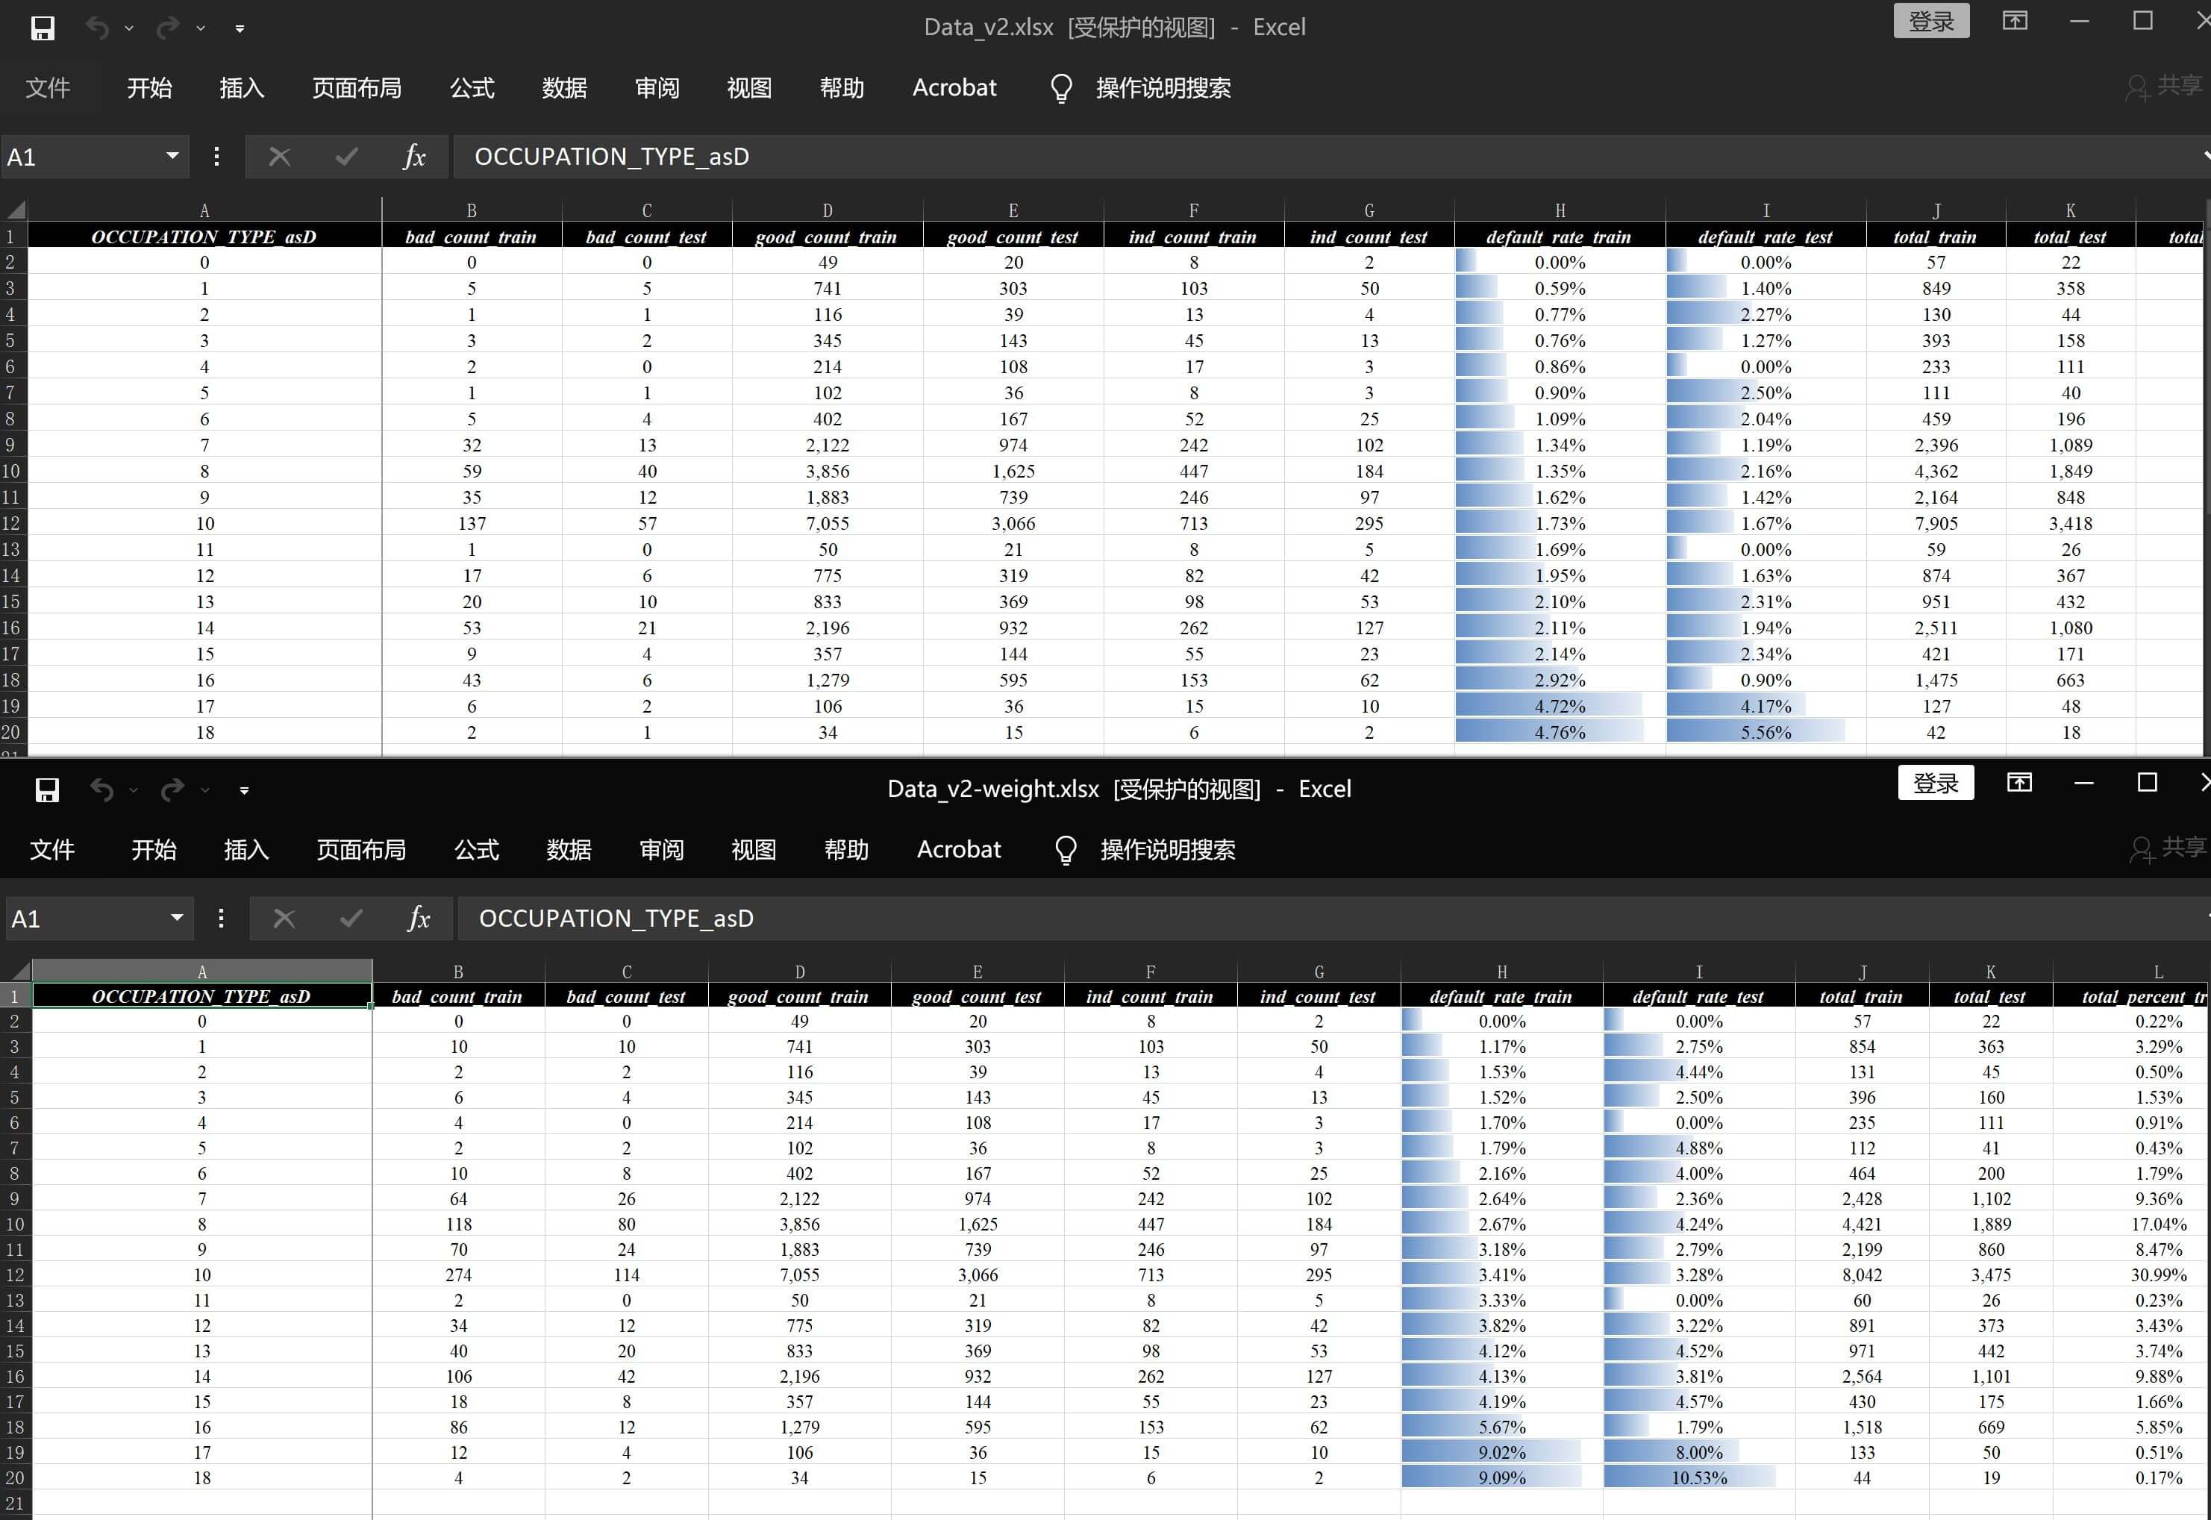2211x1520 pixels.
Task: Open the 页面布局 tab in bottom Excel window
Action: coord(361,849)
